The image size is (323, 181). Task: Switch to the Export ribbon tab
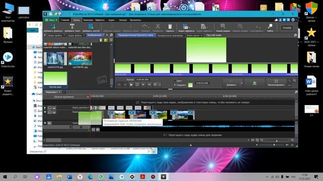tap(123, 20)
